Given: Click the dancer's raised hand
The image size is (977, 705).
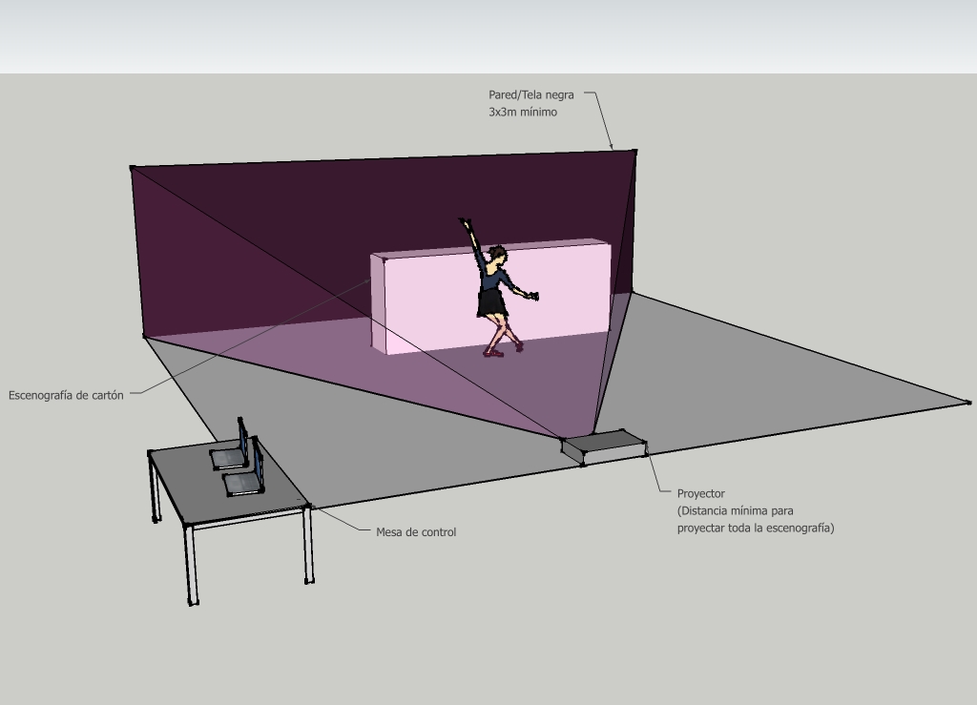Looking at the screenshot, I should point(466,223).
